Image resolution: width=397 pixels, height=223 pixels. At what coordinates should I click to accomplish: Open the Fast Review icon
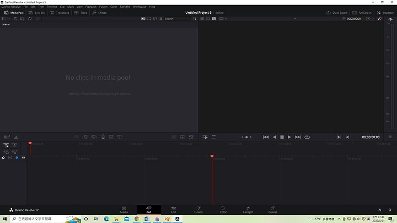click(205, 137)
